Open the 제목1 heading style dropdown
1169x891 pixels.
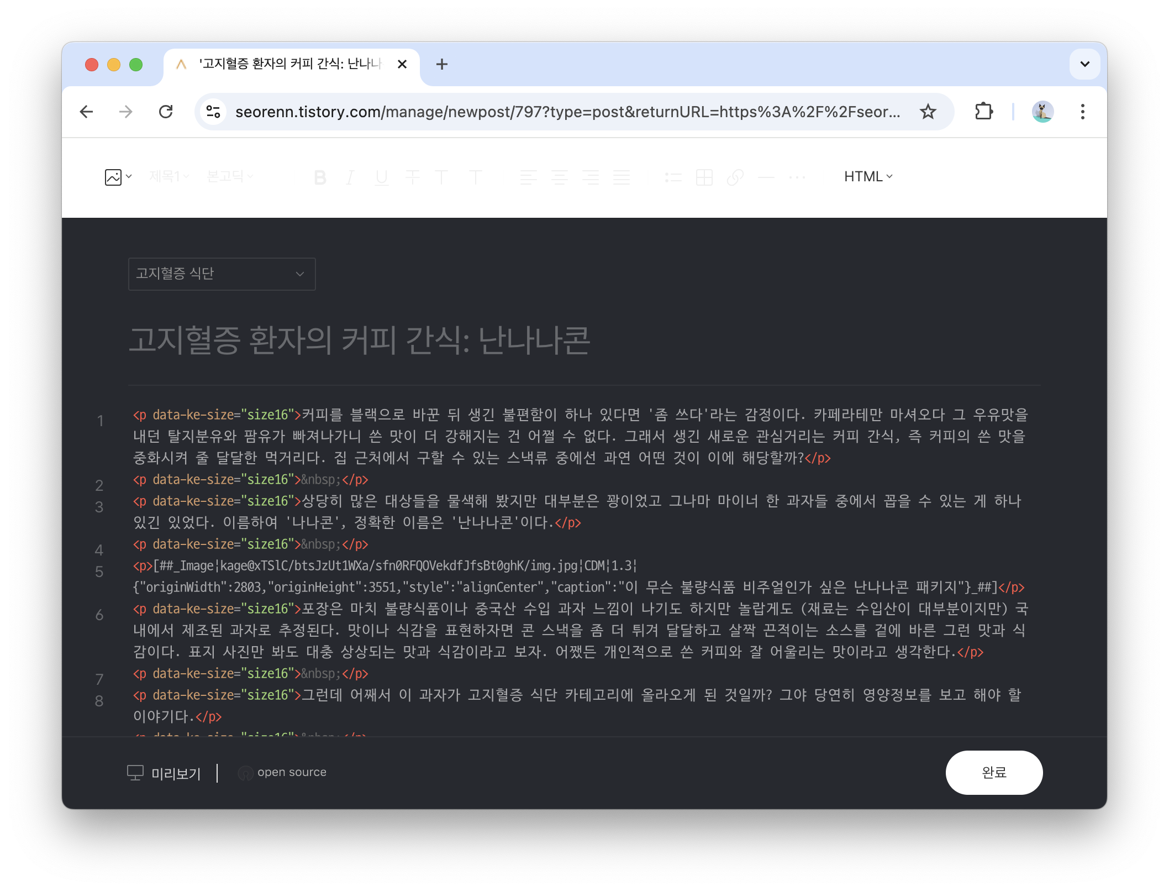[x=169, y=176]
